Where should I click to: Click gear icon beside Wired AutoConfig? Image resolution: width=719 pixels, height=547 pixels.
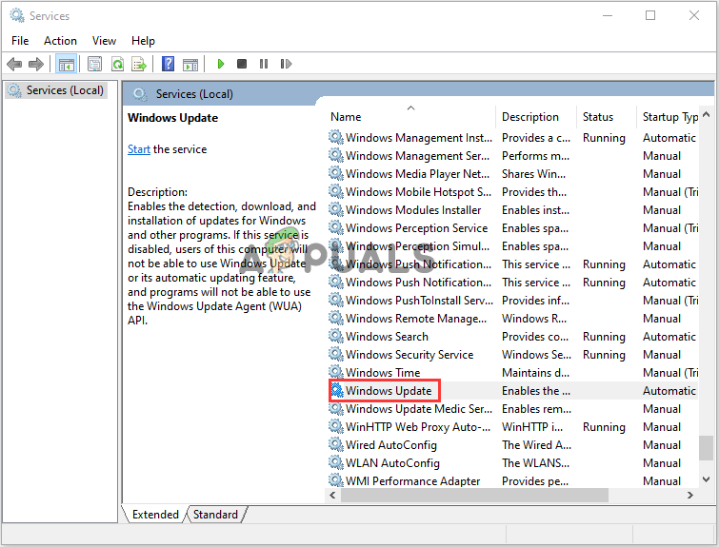pos(336,445)
